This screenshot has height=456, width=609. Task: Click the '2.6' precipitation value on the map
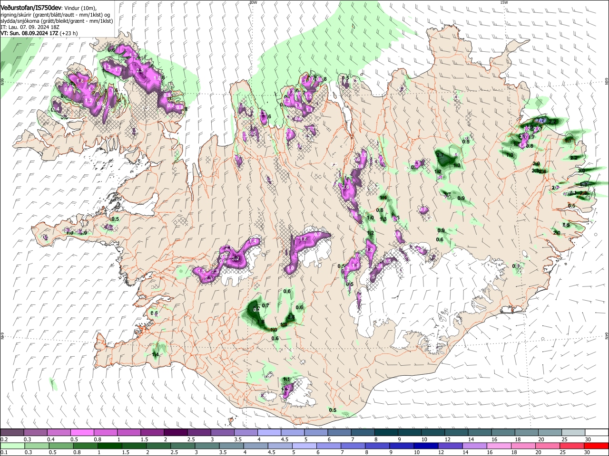tap(346, 187)
